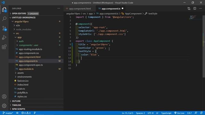
Task: Click the VS Code logo menu icon
Action: (3, 3)
